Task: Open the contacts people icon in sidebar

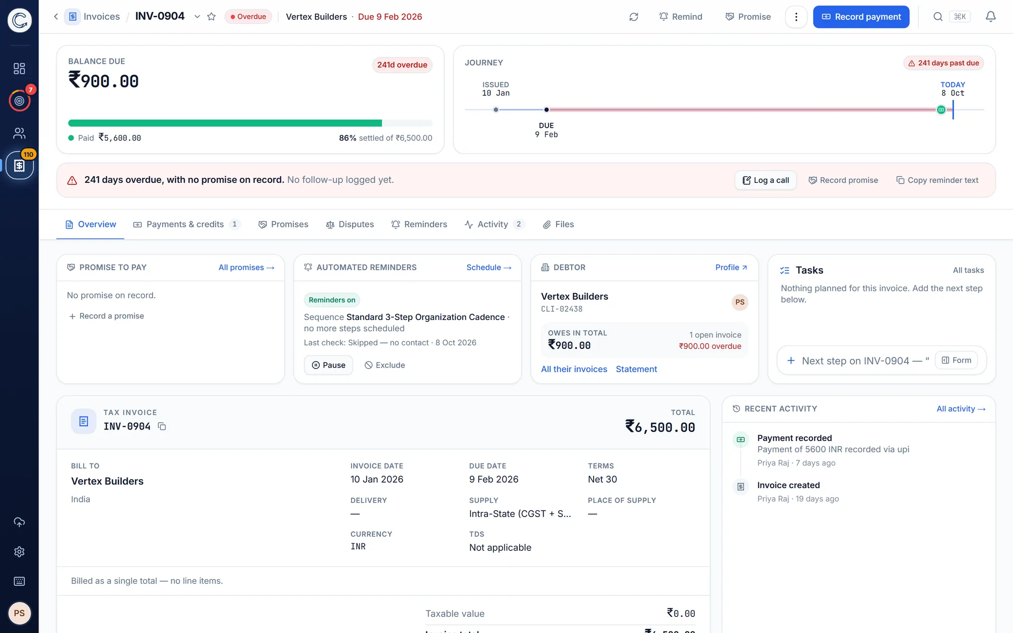Action: 19,133
